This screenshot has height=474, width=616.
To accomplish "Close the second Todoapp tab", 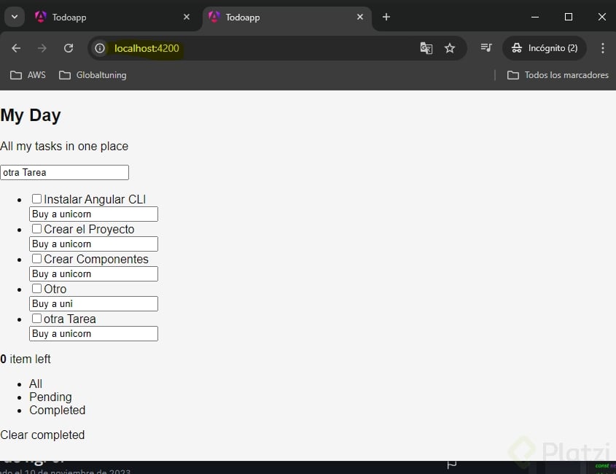I will [360, 17].
